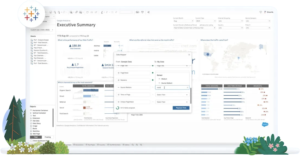The width and height of the screenshot is (300, 156).
Task: Click the New worksheet toolbar icon
Action: (71, 12)
